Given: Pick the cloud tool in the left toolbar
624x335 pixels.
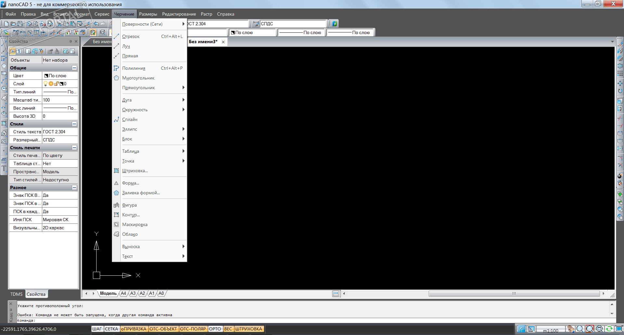Looking at the screenshot, I should (x=4, y=98).
